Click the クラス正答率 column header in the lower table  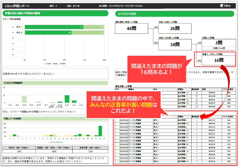click(228, 116)
